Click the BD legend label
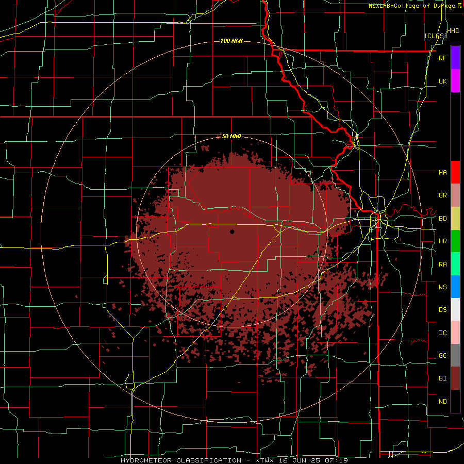 (442, 219)
